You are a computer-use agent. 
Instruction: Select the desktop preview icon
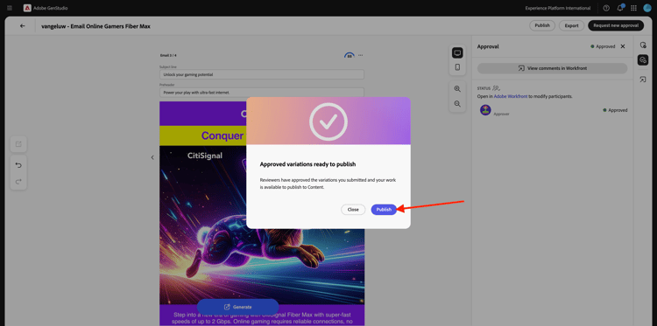[x=457, y=52]
